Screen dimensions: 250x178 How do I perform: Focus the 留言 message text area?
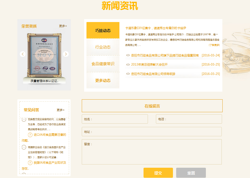[151, 152]
